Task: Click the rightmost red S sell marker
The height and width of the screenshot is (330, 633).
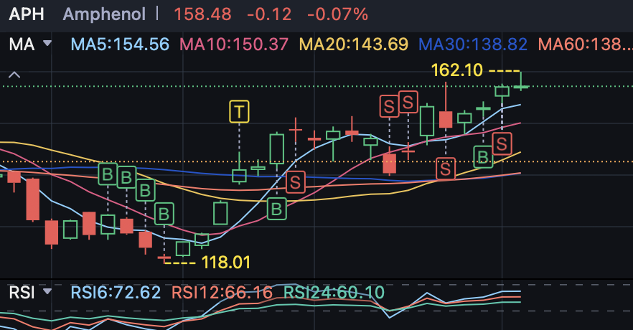Action: 502,144
